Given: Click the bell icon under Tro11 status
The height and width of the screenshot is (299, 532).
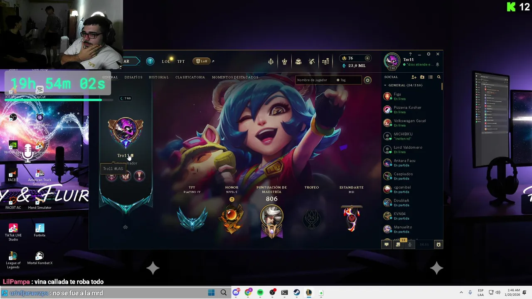Looking at the screenshot, I should [x=437, y=65].
